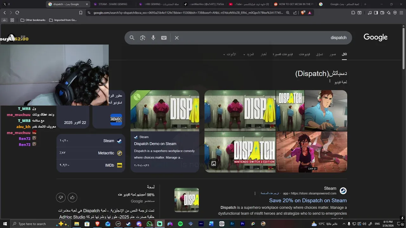Click the zoom magnifier icon in the address bar

point(288,13)
